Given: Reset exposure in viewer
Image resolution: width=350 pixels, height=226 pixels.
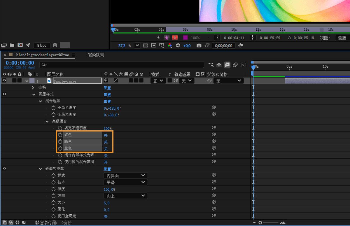Looking at the screenshot, I should click(178, 45).
